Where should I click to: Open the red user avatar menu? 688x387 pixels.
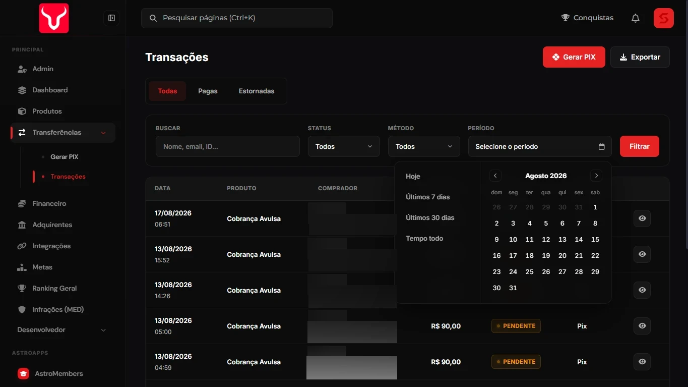[x=664, y=18]
